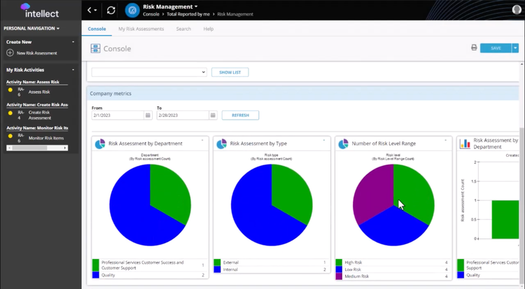
Task: Collapse the My Risk Activities section
Action: click(x=73, y=70)
